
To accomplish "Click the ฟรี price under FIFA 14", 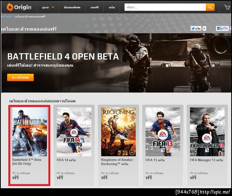I will coord(60,177).
